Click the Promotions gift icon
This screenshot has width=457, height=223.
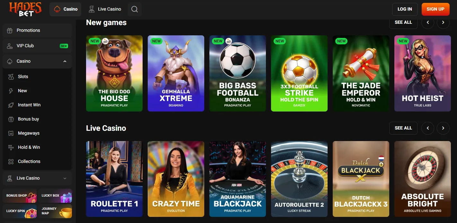pyautogui.click(x=10, y=30)
